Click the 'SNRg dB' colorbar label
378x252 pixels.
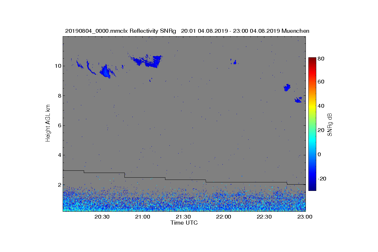(x=330, y=125)
